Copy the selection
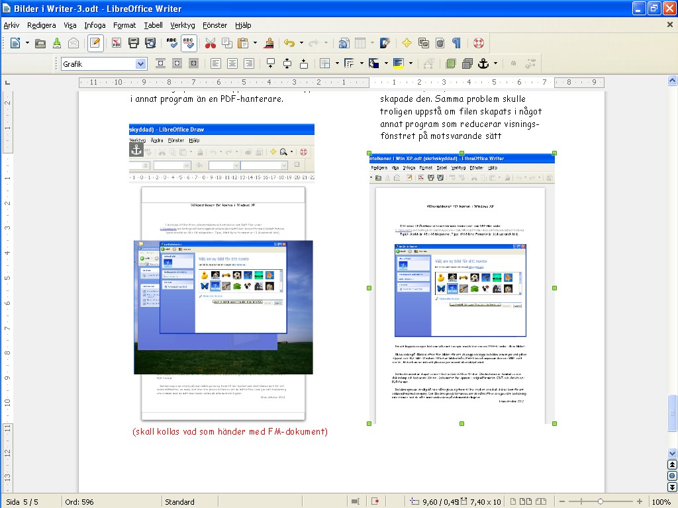 coord(227,43)
